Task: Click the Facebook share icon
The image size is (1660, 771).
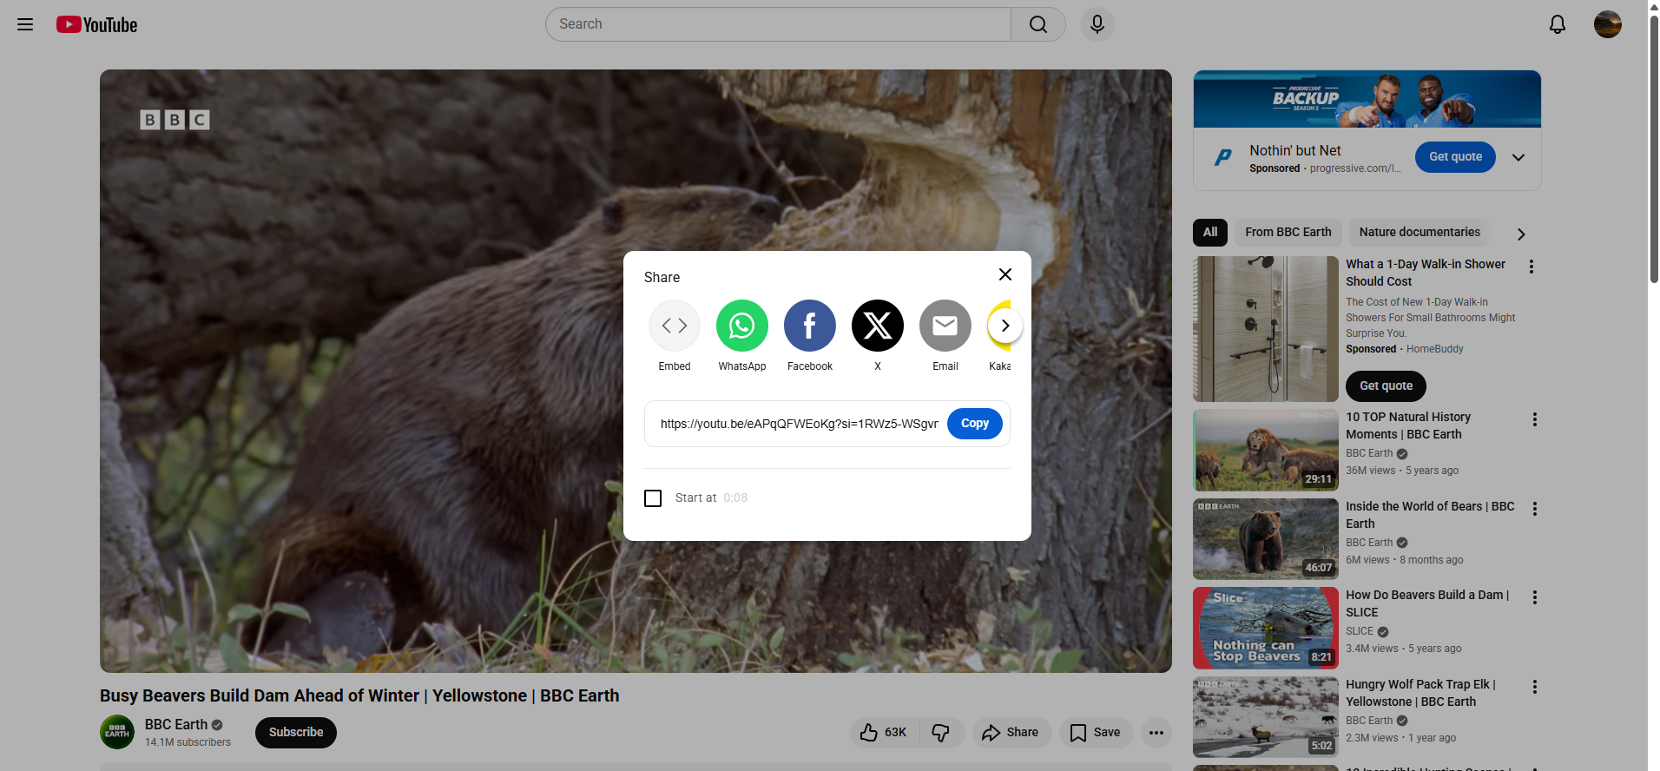Action: click(809, 326)
